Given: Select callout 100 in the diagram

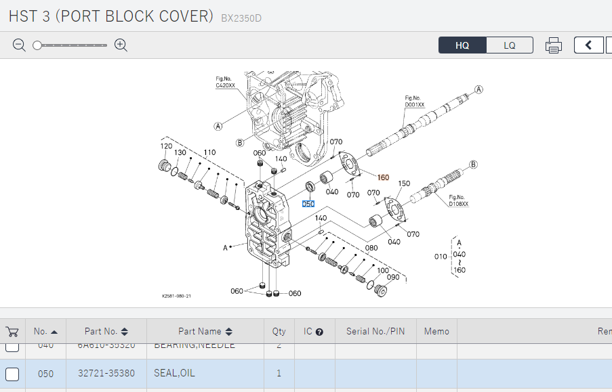Looking at the screenshot, I should tap(383, 270).
